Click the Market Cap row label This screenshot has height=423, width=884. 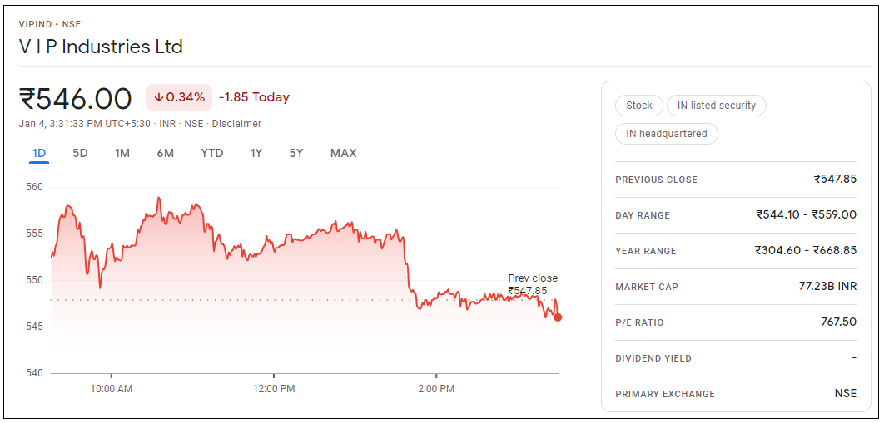pos(647,287)
